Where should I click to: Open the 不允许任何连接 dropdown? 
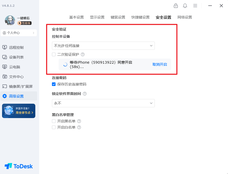pos(103,46)
